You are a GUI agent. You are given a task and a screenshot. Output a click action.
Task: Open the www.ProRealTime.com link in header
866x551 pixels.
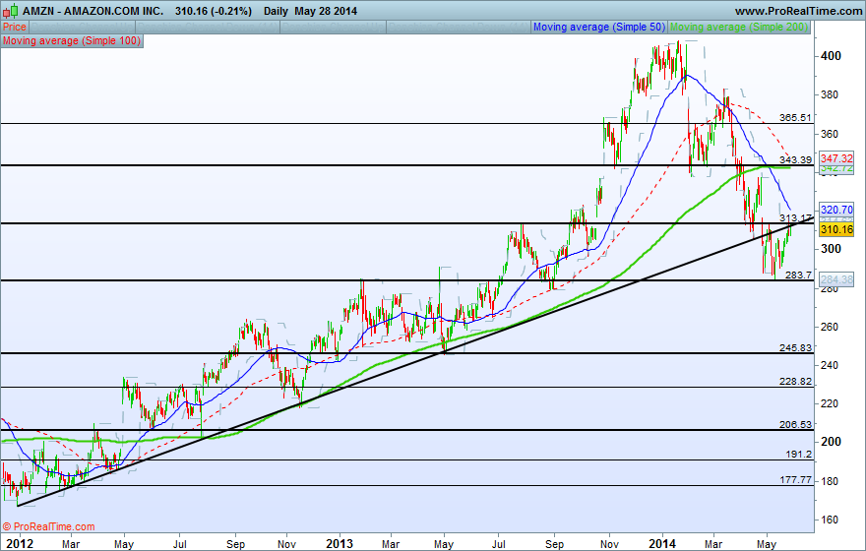(799, 11)
